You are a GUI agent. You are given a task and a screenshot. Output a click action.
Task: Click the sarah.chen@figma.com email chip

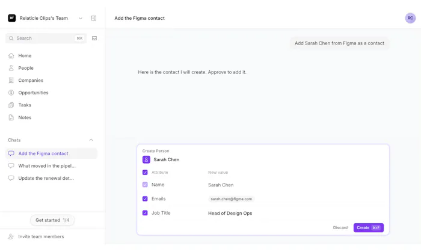[231, 199]
